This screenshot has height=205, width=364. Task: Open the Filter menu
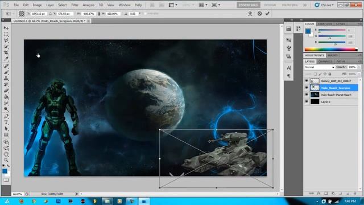(75, 5)
